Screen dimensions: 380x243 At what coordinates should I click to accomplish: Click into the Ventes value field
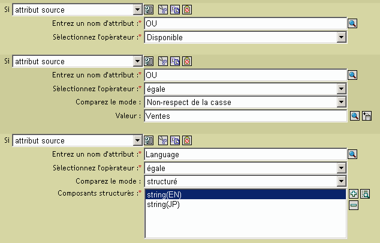[245, 116]
